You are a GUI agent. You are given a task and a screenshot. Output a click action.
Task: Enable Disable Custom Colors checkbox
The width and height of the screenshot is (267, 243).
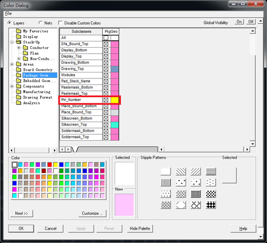click(x=60, y=23)
